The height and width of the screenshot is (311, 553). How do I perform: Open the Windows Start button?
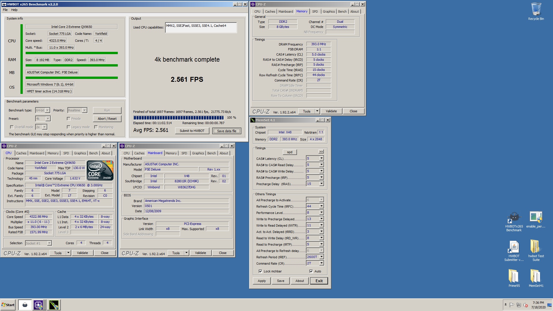(x=8, y=305)
